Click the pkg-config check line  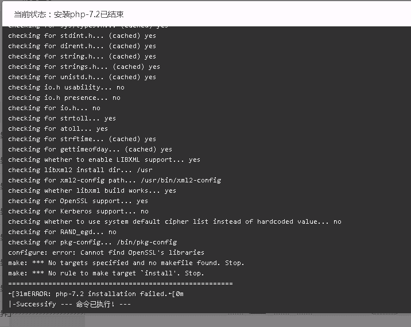pos(92,242)
